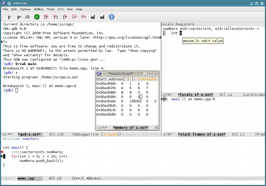Image resolution: width=266 pixels, height=186 pixels.
Task: Click the '+' start address increment link
Action: (x=130, y=79)
